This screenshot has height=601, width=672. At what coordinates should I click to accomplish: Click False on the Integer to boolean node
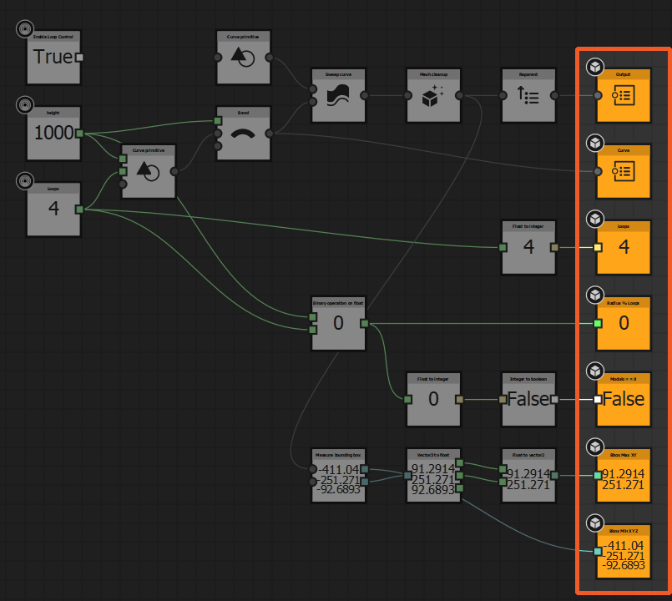pyautogui.click(x=528, y=399)
